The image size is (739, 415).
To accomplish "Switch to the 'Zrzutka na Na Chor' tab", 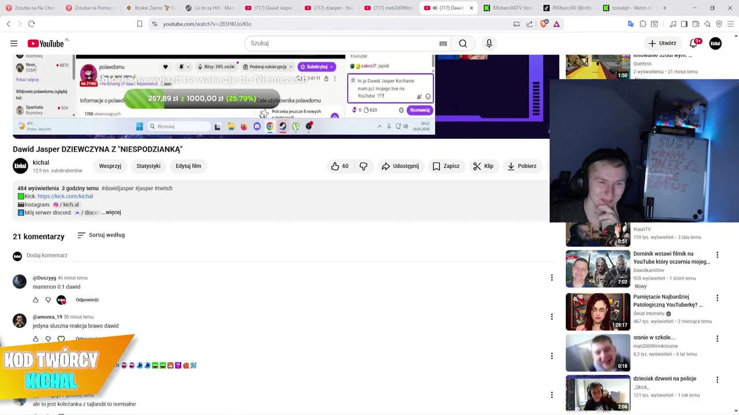I will pyautogui.click(x=30, y=8).
